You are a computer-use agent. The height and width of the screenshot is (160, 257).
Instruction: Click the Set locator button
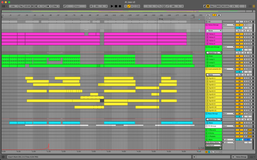tap(208, 15)
